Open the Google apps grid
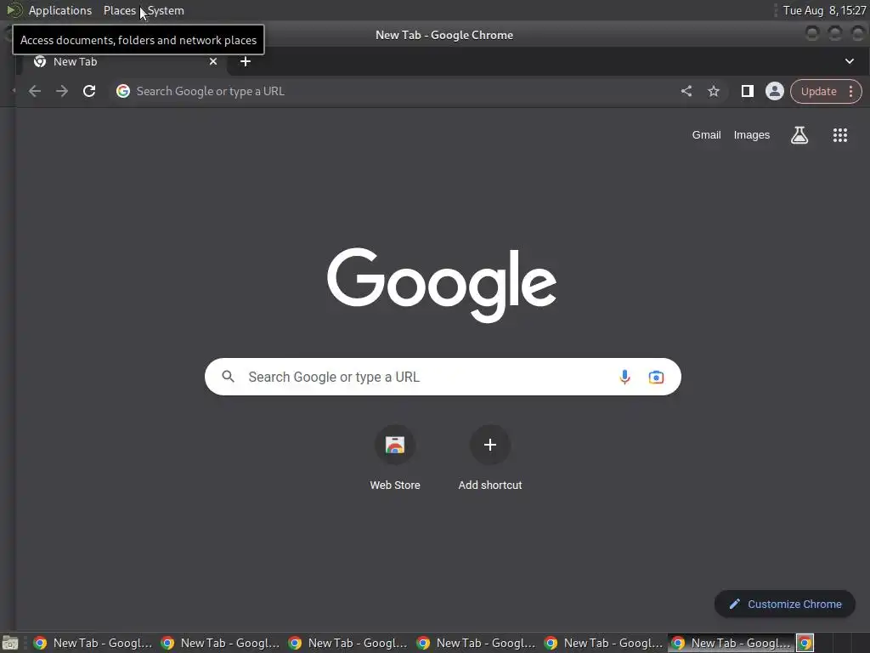The width and height of the screenshot is (870, 653). 840,135
